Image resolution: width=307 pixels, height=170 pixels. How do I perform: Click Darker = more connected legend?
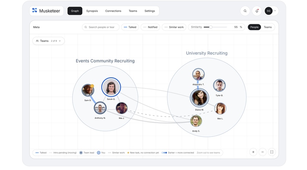click(x=177, y=153)
